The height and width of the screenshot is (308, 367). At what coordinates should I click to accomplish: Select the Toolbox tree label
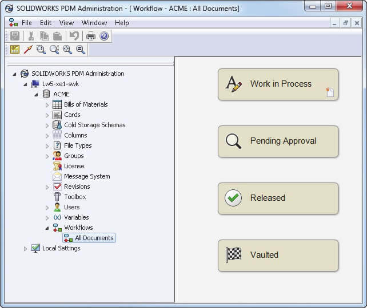coord(75,197)
